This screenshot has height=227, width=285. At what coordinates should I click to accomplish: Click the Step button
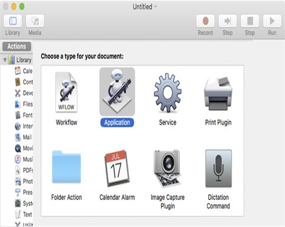coord(227,21)
